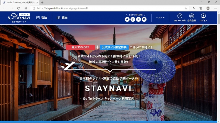Open the Collections icon
Image resolution: width=220 pixels, height=123 pixels.
201,8
